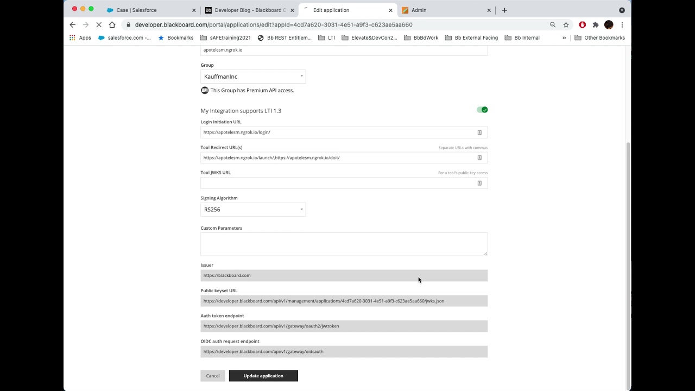Viewport: 695px width, 391px height.
Task: Click the Auth token endpoint field
Action: point(344,326)
